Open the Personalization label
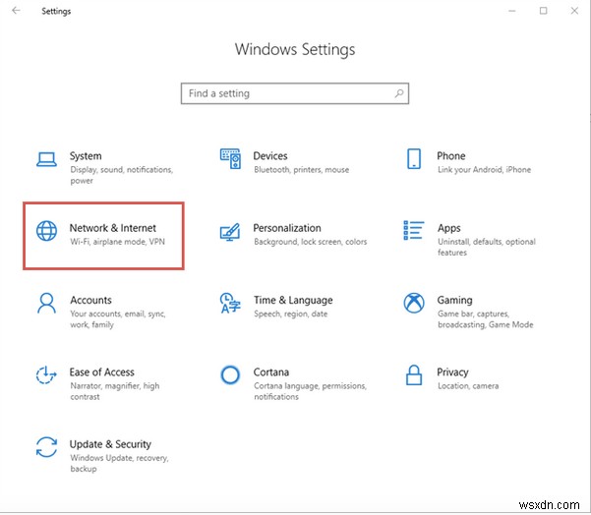The width and height of the screenshot is (591, 515). pos(287,228)
